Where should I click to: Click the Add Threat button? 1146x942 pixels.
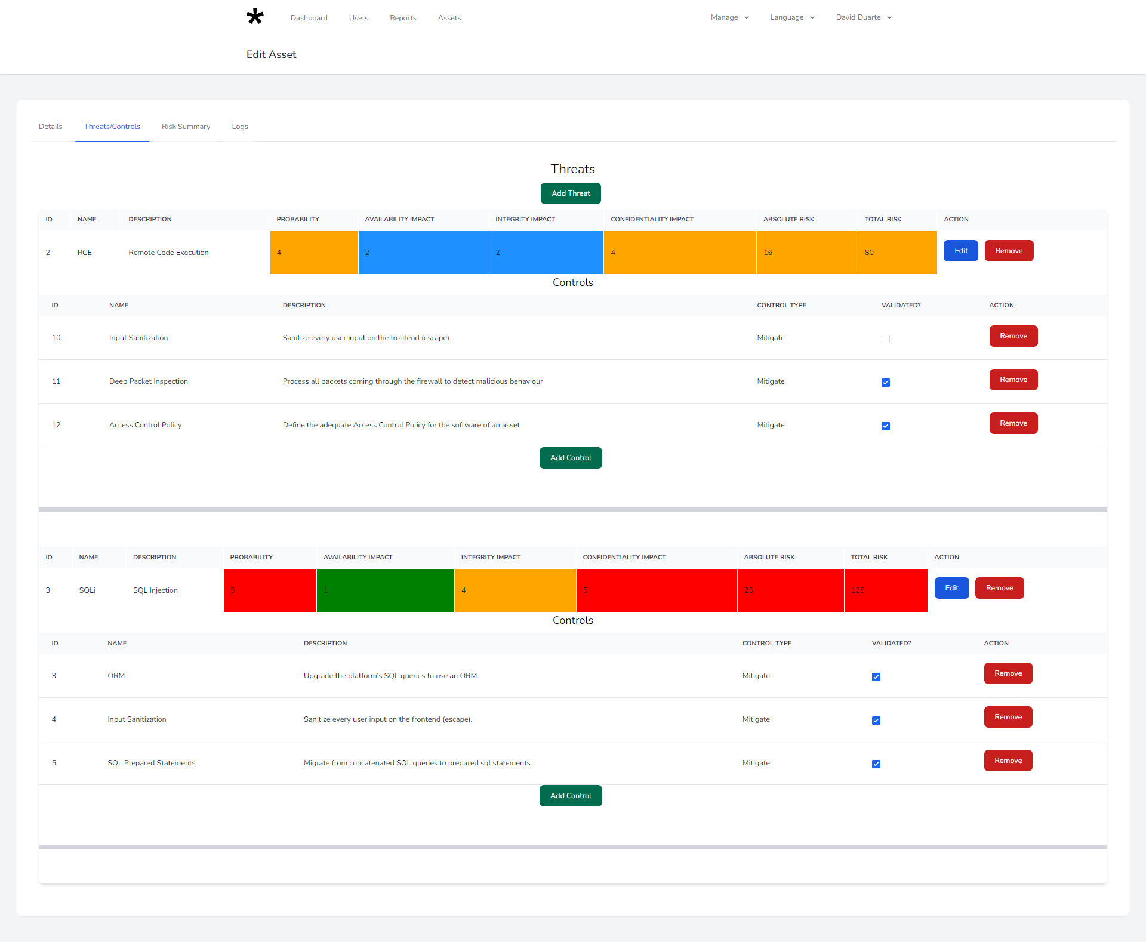(x=571, y=193)
